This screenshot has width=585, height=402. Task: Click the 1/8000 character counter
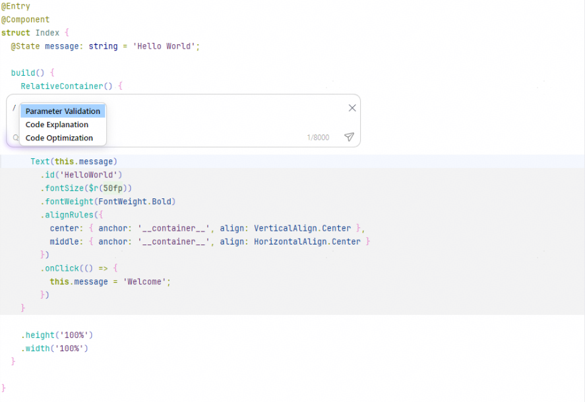(x=317, y=138)
